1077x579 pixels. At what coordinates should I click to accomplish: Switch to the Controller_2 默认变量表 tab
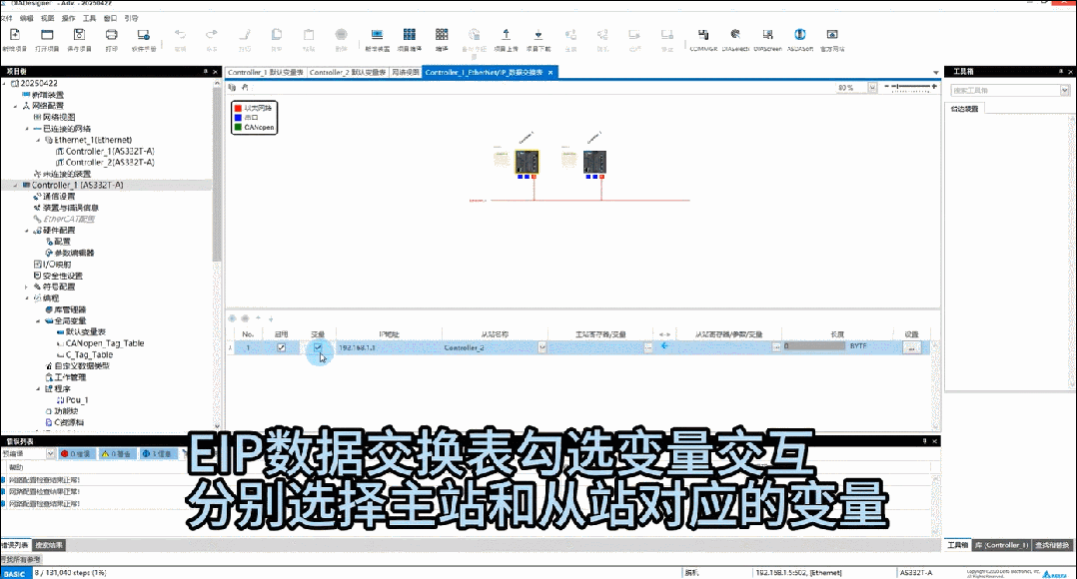click(x=348, y=72)
